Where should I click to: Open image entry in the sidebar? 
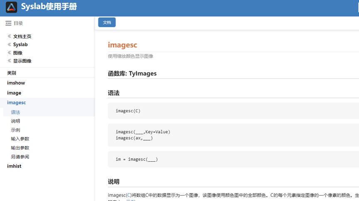pos(14,93)
